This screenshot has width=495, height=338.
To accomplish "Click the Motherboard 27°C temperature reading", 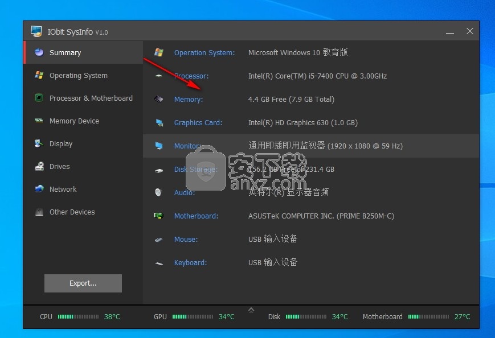I will point(462,316).
